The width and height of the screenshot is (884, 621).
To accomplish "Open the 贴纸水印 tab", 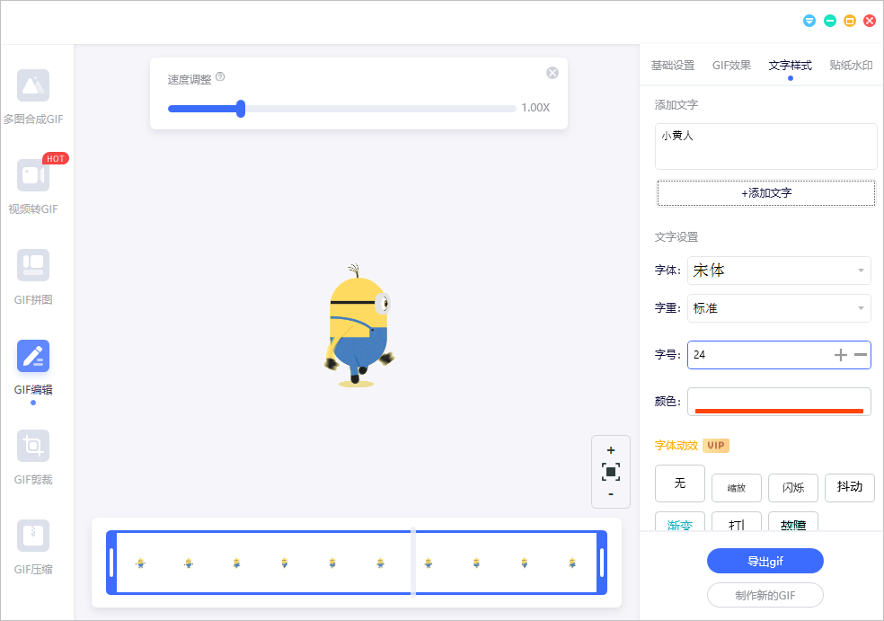I will [x=851, y=66].
